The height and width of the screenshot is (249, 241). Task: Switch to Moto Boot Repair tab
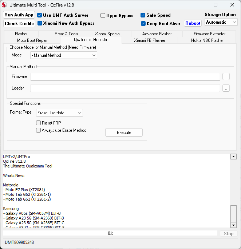click(32, 40)
